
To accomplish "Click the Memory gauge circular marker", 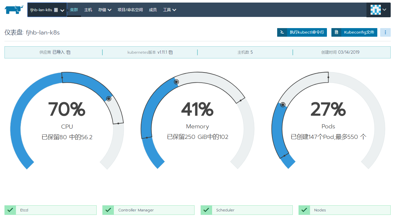I will pyautogui.click(x=176, y=82).
